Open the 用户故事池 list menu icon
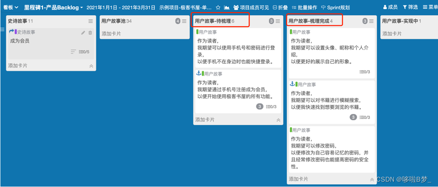 [x=184, y=21]
